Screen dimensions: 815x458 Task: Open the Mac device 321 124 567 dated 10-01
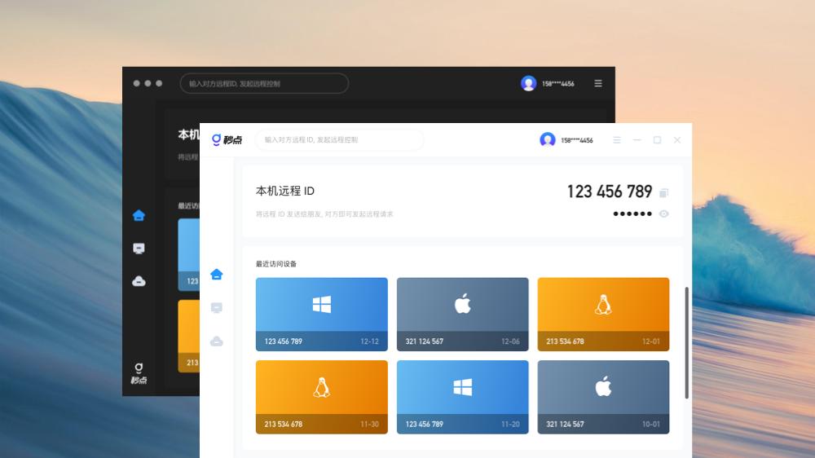(603, 397)
